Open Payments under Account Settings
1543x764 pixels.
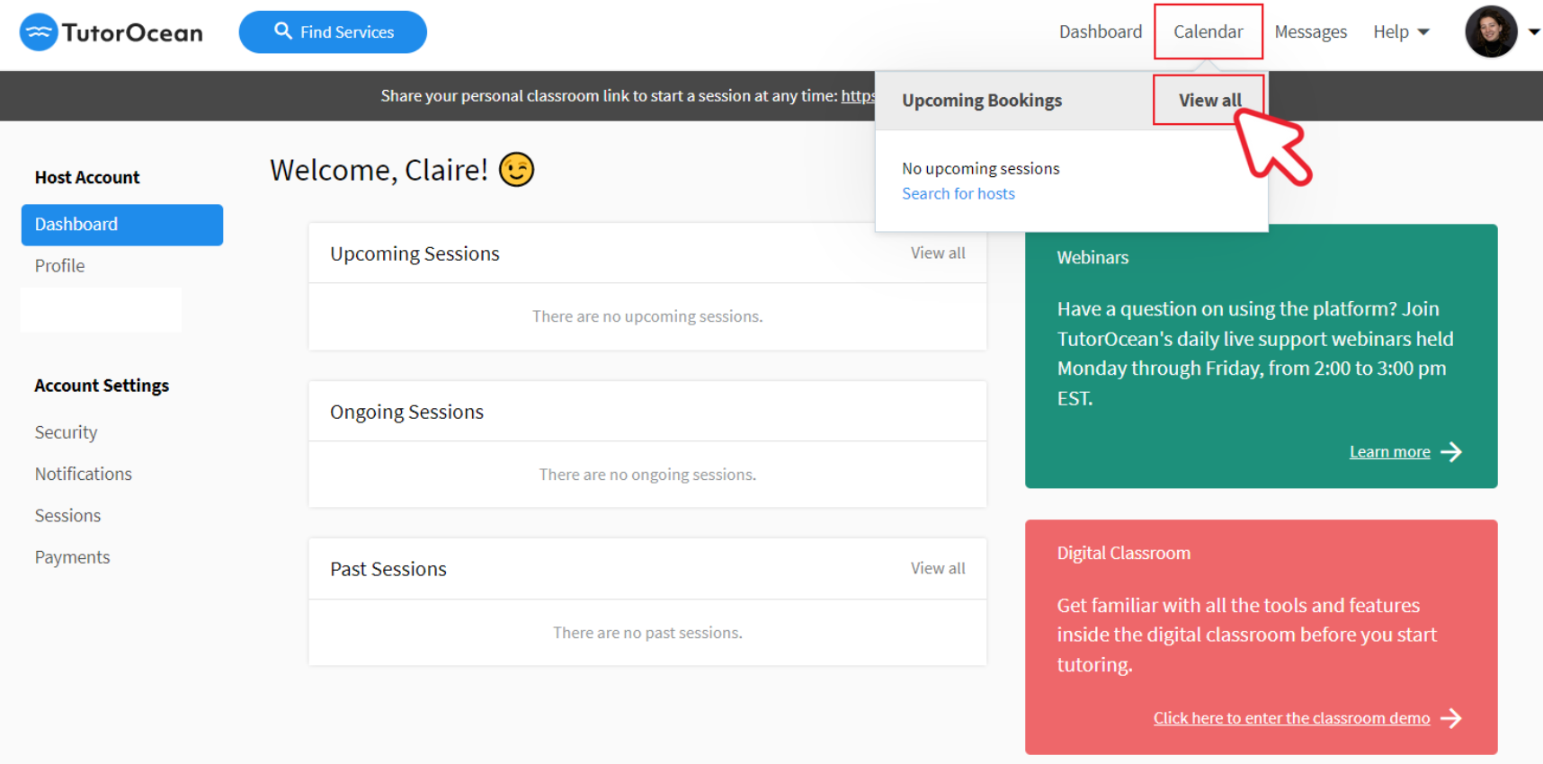(72, 557)
